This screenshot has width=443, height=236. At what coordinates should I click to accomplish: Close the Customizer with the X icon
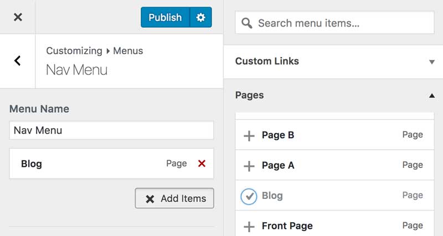click(x=18, y=17)
